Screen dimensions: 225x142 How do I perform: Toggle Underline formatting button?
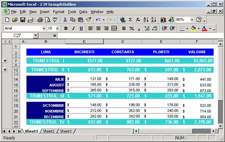81,28
